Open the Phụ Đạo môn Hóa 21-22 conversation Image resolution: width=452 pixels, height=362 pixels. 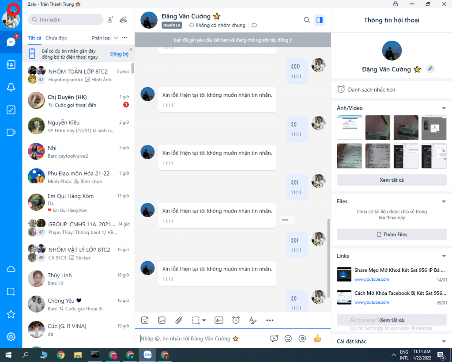click(79, 177)
